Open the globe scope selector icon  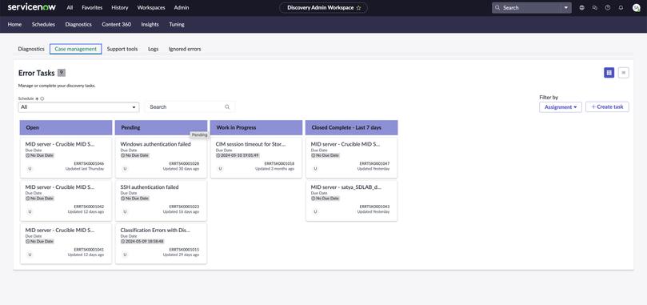click(581, 7)
